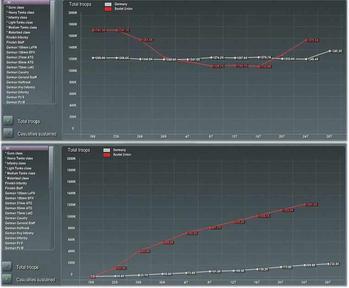Click Soviet 1747.1K point at 18/6
This screenshot has height=288, width=349.
tap(93, 30)
